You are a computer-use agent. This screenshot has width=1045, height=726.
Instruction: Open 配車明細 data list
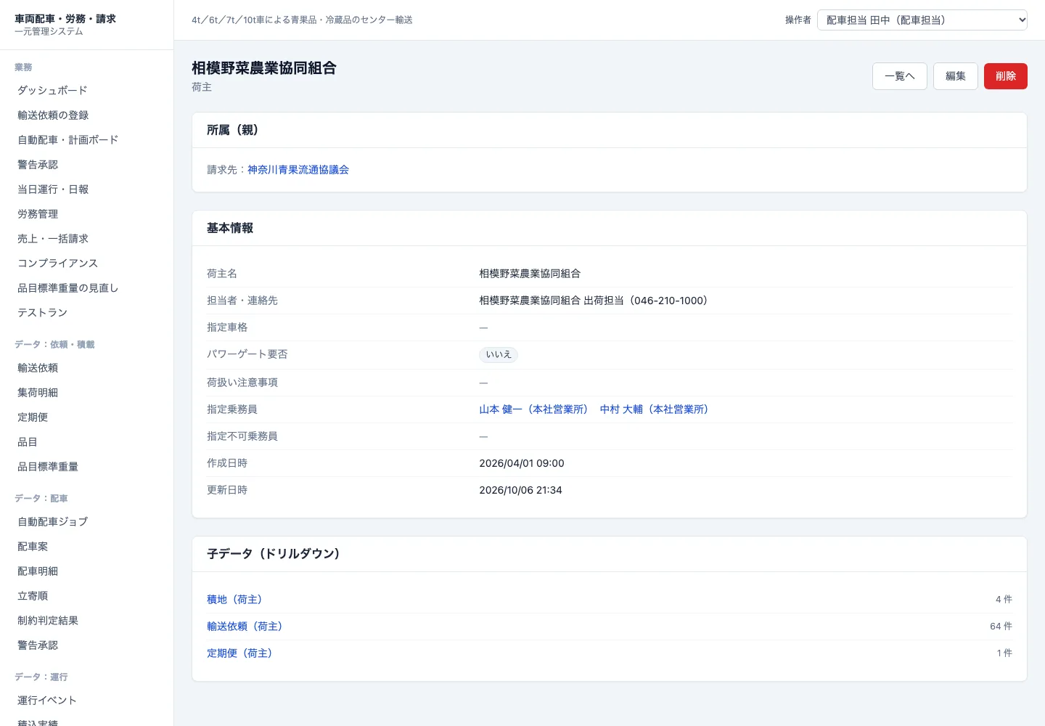click(38, 571)
